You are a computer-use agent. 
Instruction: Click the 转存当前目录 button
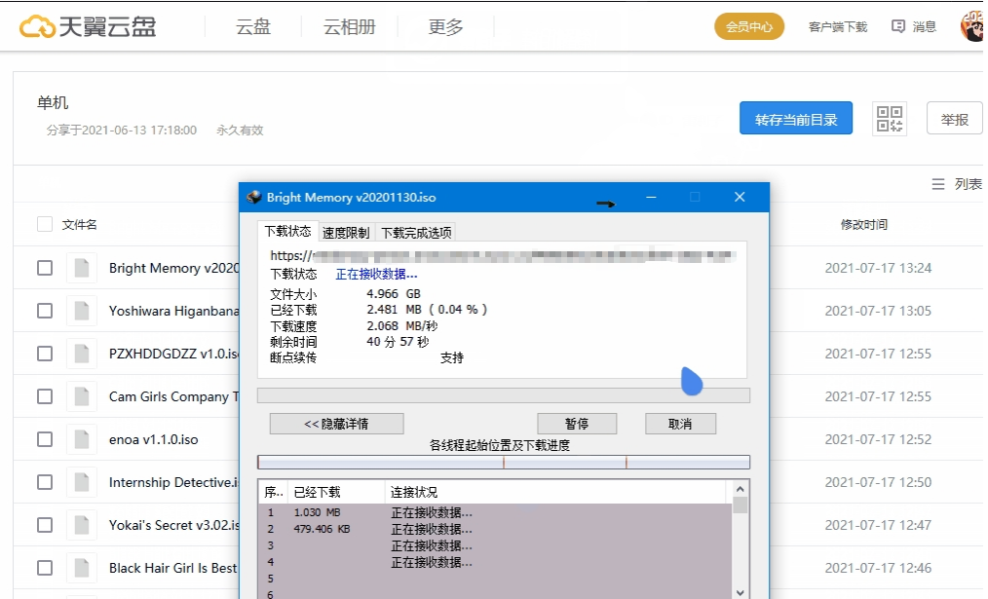tap(795, 118)
